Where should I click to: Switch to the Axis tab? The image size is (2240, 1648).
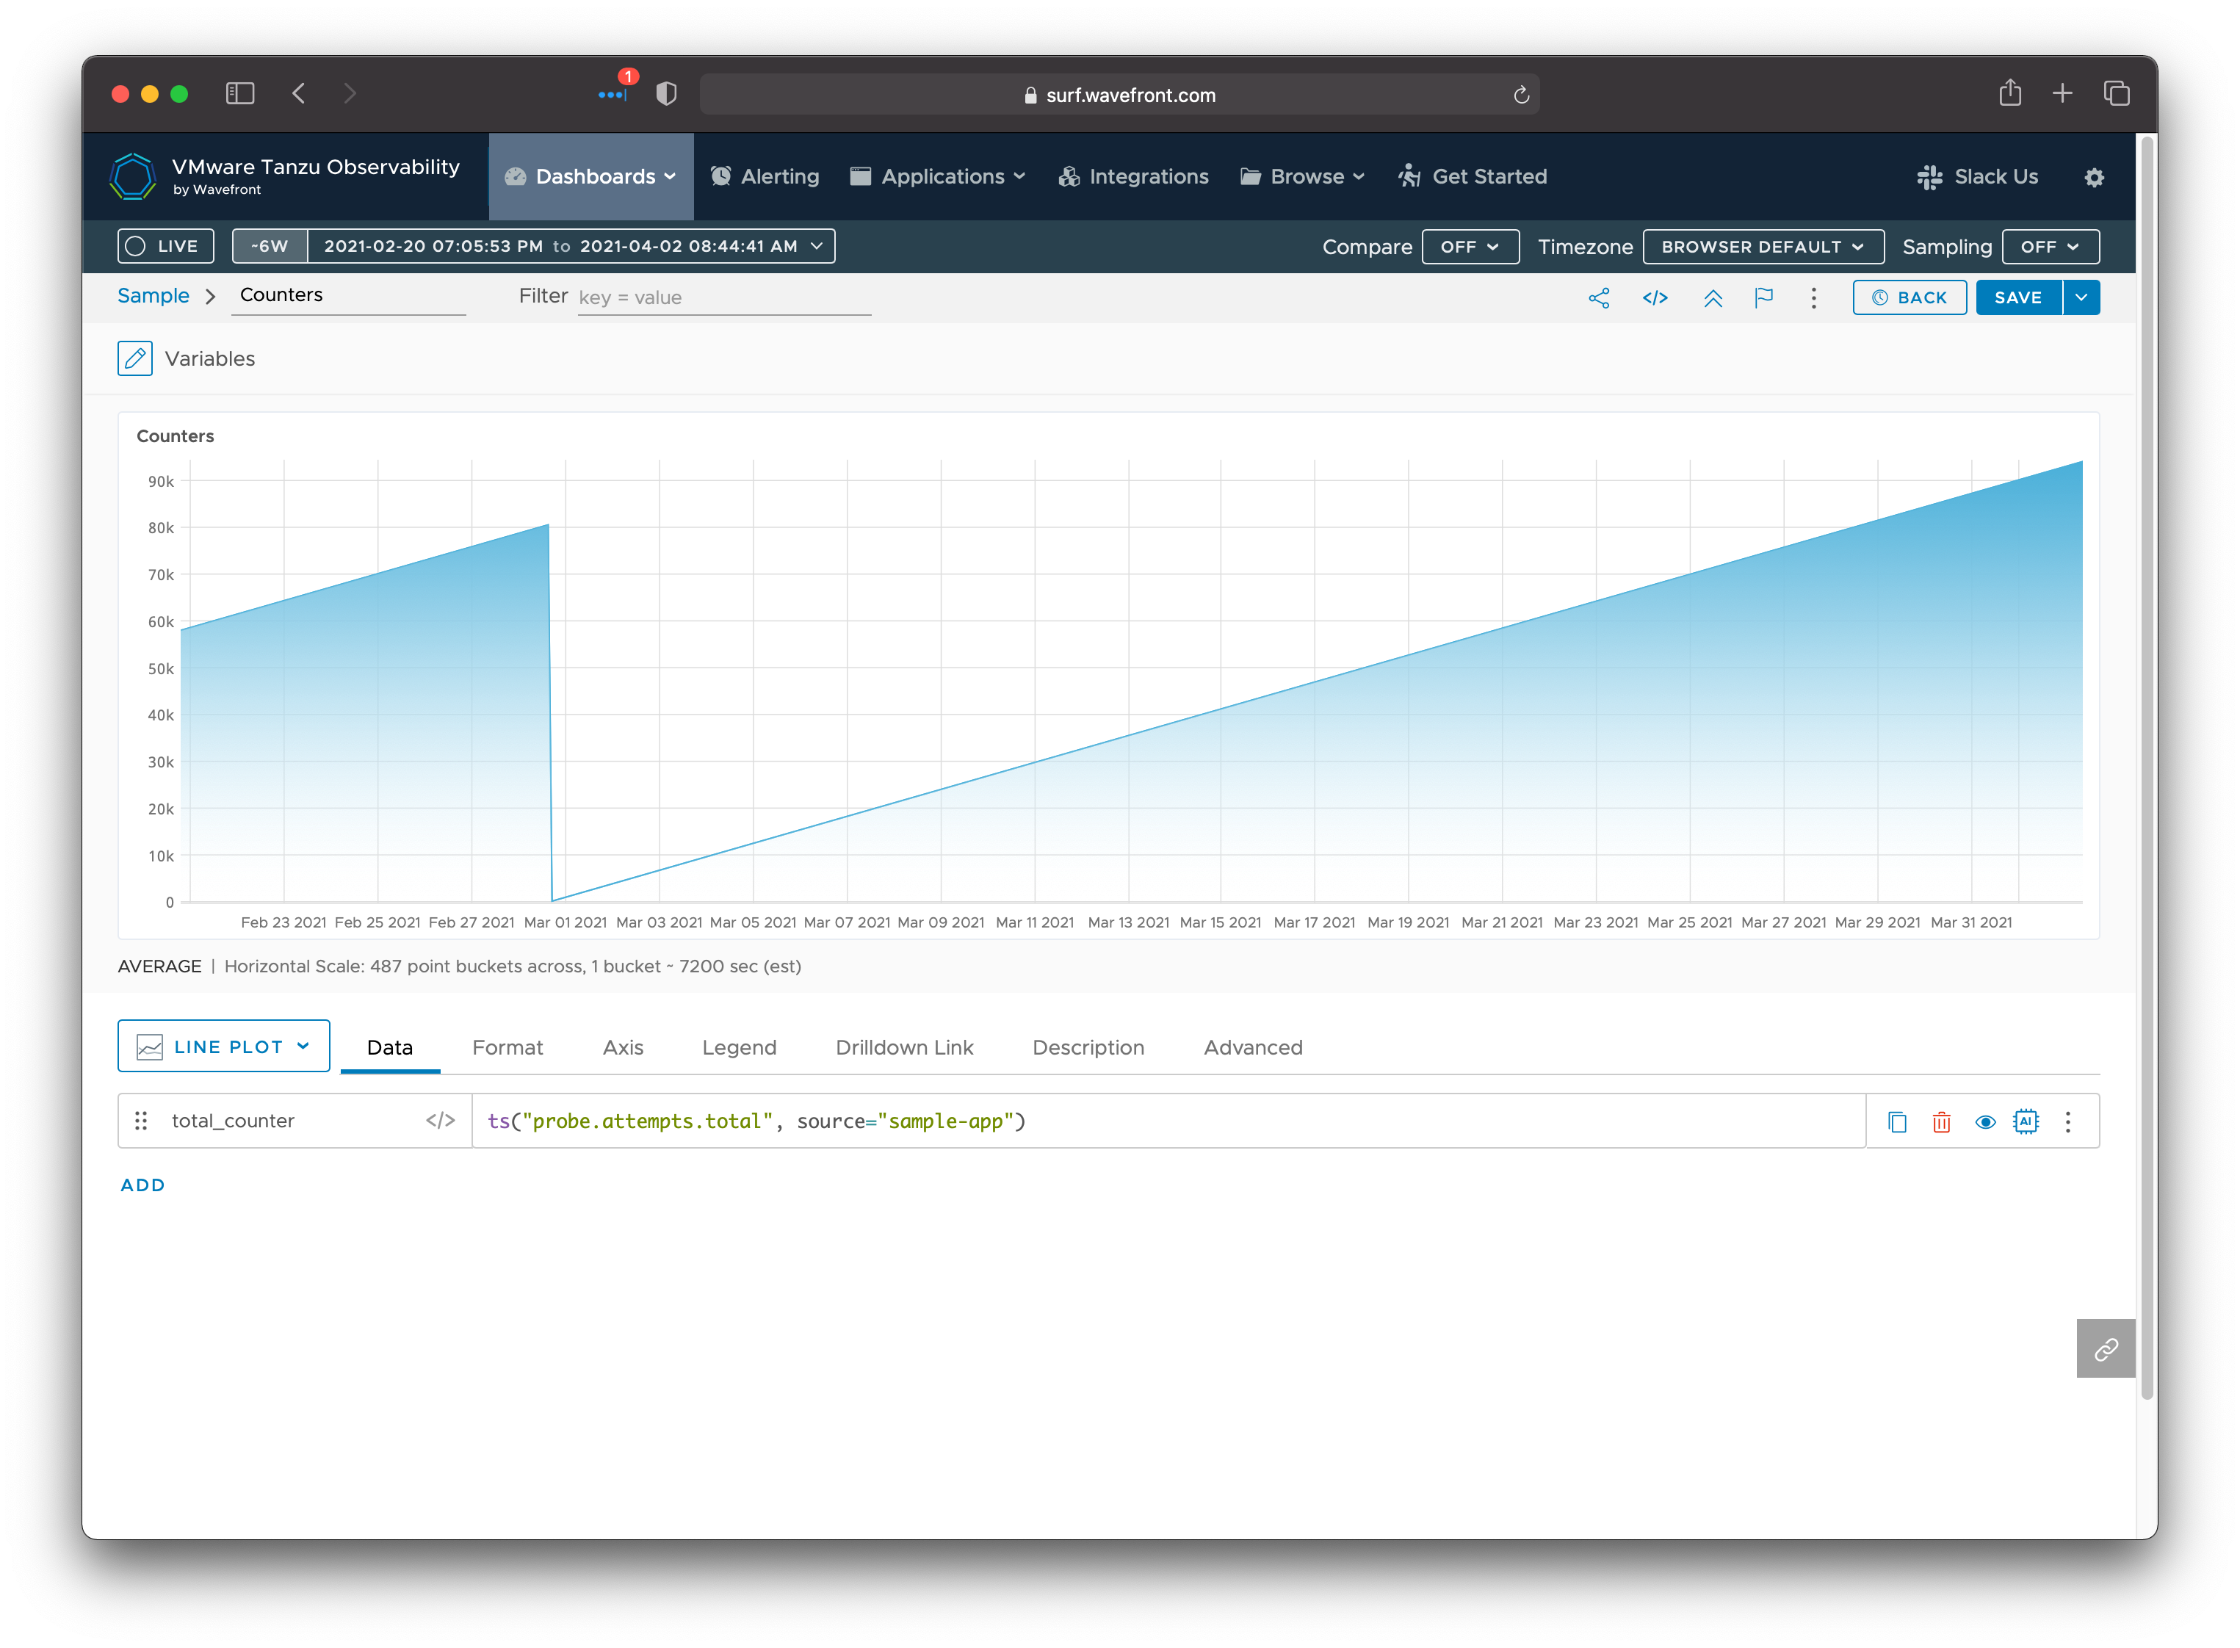point(622,1047)
